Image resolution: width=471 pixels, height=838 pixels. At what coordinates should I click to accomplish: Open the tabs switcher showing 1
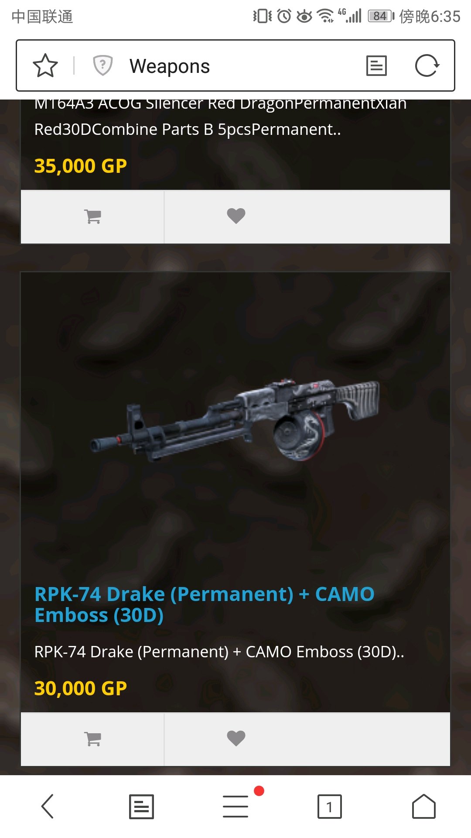coord(330,806)
